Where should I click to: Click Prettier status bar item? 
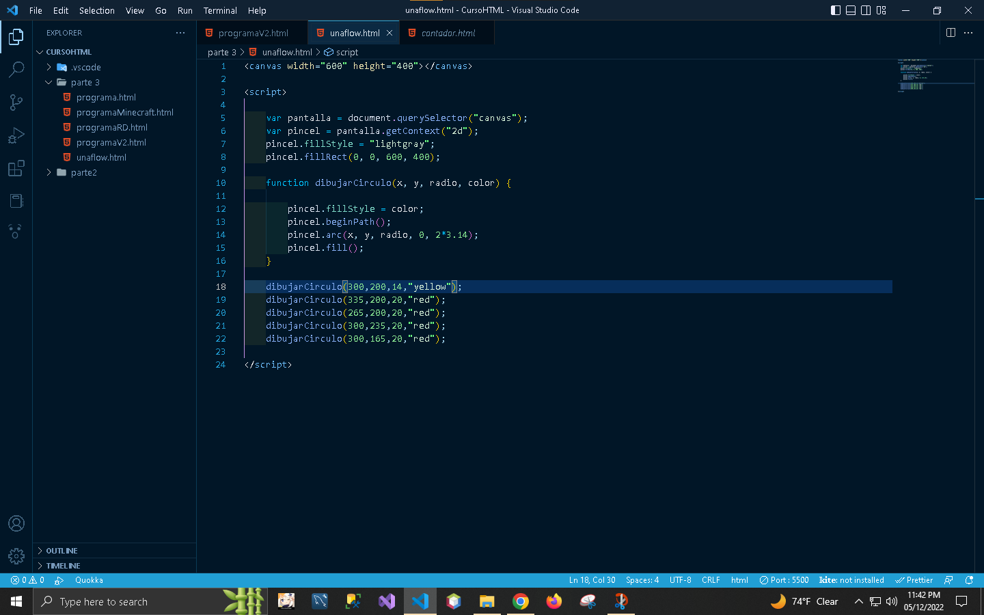coord(914,580)
